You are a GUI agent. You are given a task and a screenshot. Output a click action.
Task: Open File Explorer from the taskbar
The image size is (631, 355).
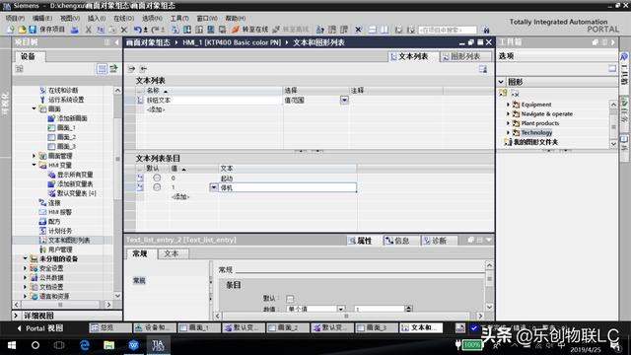pos(108,345)
